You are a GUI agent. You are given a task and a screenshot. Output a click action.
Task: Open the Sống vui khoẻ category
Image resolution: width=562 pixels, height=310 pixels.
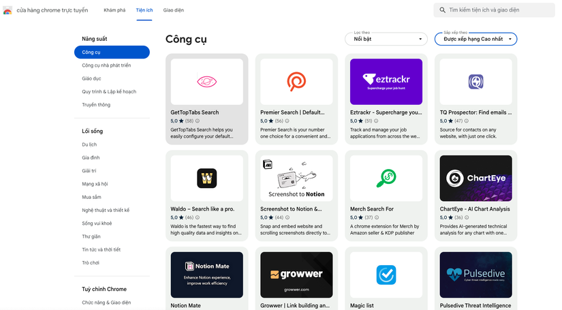(97, 223)
